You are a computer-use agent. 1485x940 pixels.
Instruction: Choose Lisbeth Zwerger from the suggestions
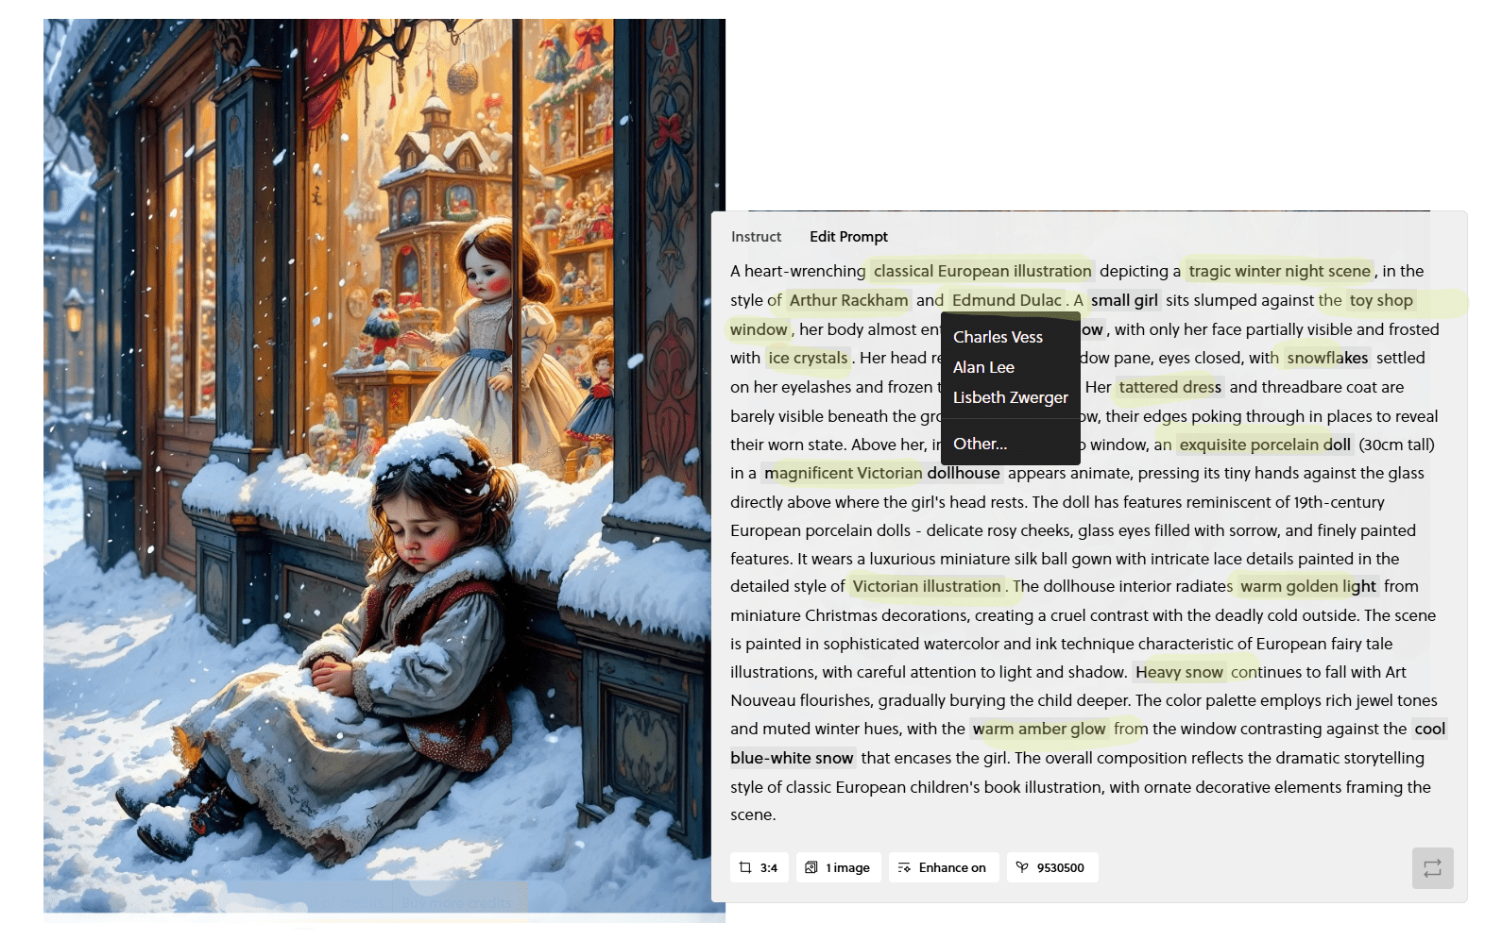pyautogui.click(x=1010, y=397)
